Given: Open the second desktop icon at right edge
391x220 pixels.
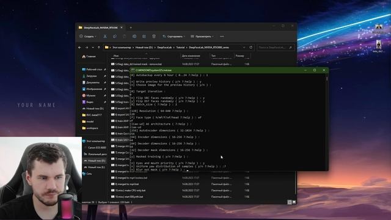Looking at the screenshot, I should pos(379,46).
